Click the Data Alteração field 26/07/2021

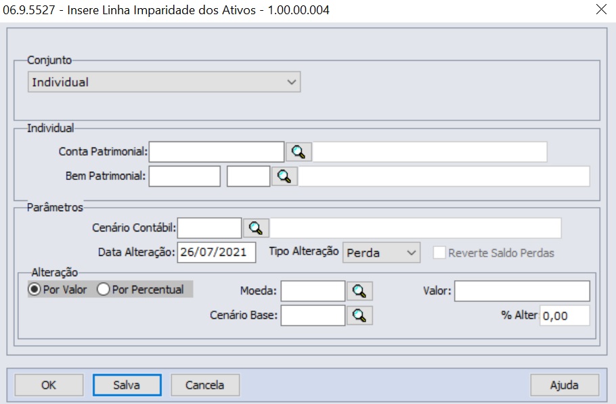pyautogui.click(x=217, y=252)
